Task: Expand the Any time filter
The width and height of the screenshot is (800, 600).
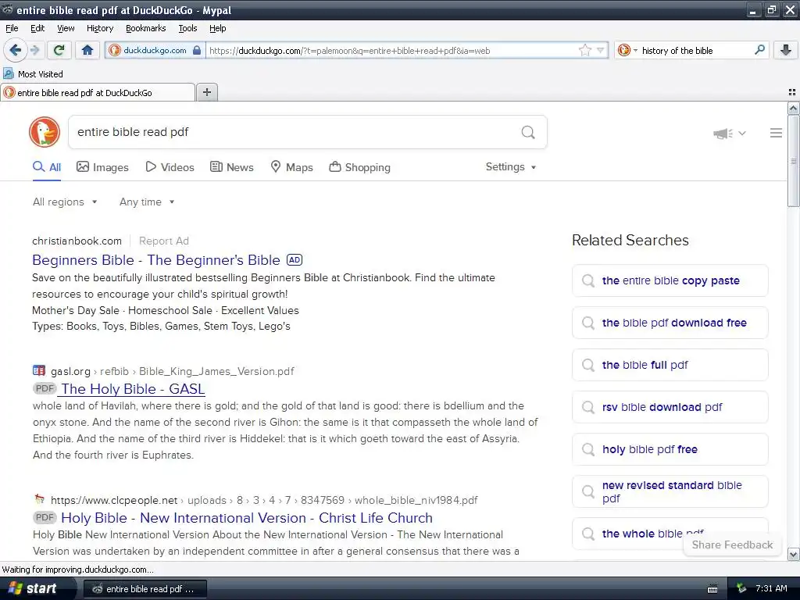Action: tap(147, 202)
